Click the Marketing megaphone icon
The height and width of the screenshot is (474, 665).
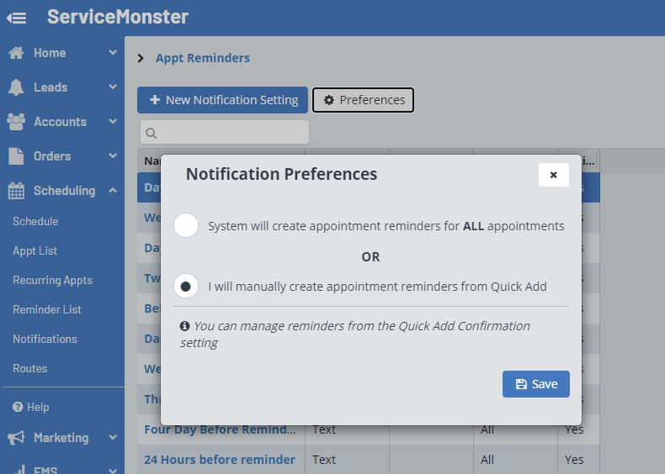16,438
